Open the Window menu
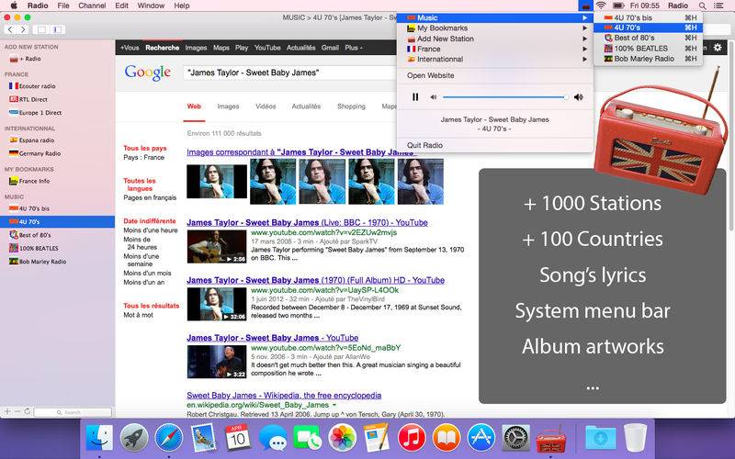The width and height of the screenshot is (735, 459). [x=151, y=6]
